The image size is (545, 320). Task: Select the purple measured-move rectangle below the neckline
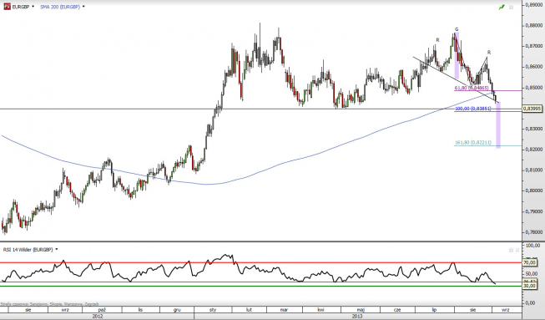[x=498, y=125]
